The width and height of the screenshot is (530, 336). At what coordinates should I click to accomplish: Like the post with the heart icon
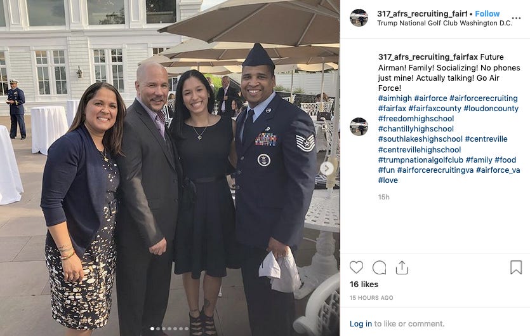[356, 267]
